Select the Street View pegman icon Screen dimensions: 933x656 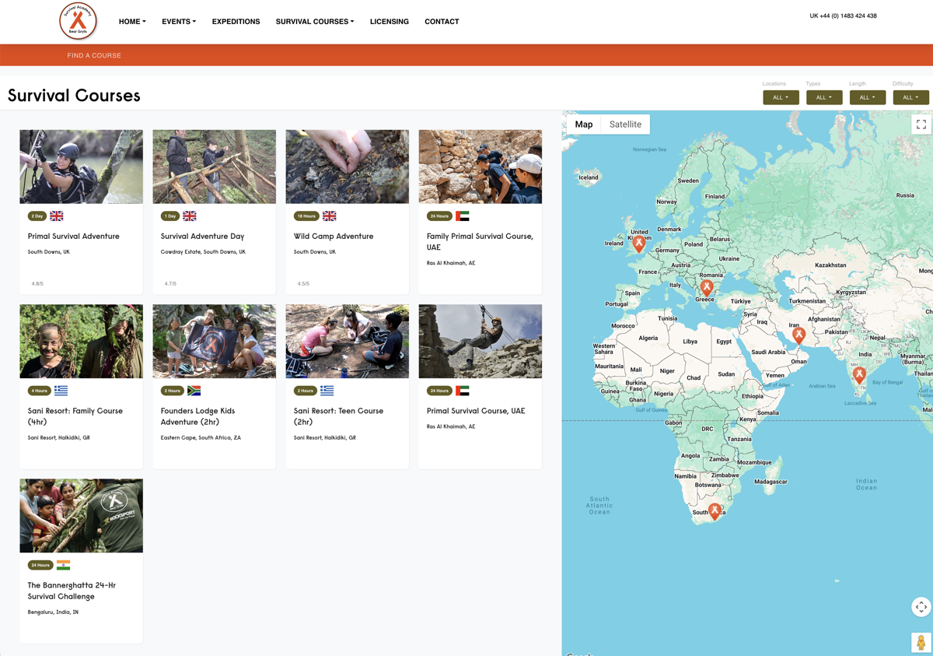point(921,643)
